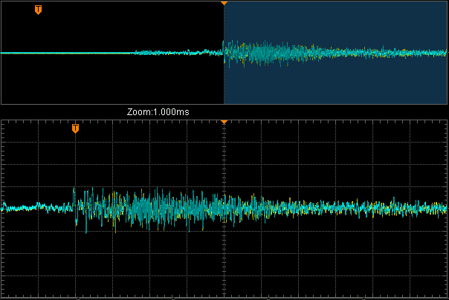This screenshot has height=300, width=449.
Task: Click the trigger T marker in overview window
Action: pos(38,10)
